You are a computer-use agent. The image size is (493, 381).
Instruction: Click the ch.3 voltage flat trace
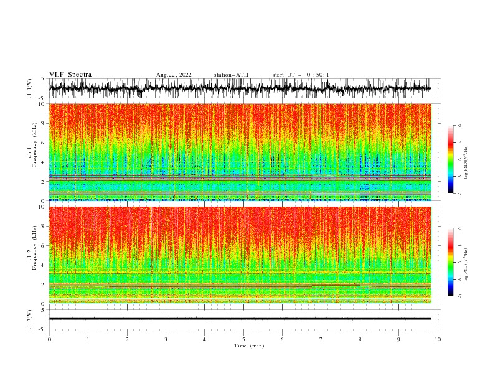click(240, 319)
